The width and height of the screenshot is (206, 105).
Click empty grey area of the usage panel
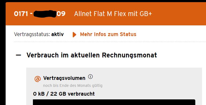click(151, 84)
